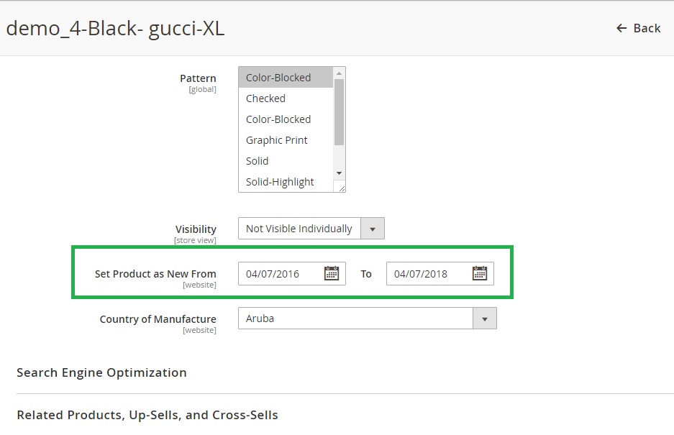The width and height of the screenshot is (674, 435).
Task: Pick the Solid pattern option
Action: click(x=257, y=161)
